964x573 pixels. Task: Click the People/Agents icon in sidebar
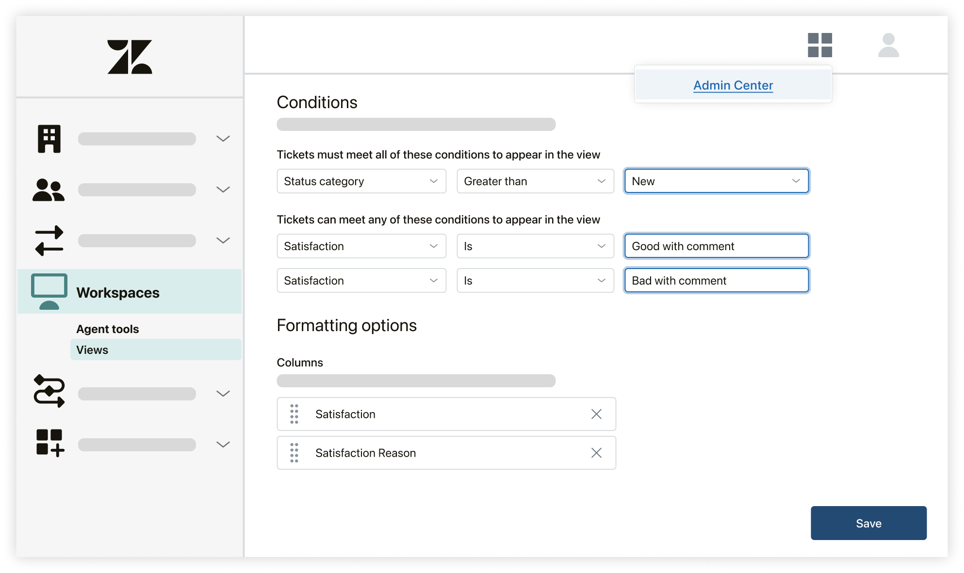[x=49, y=190]
